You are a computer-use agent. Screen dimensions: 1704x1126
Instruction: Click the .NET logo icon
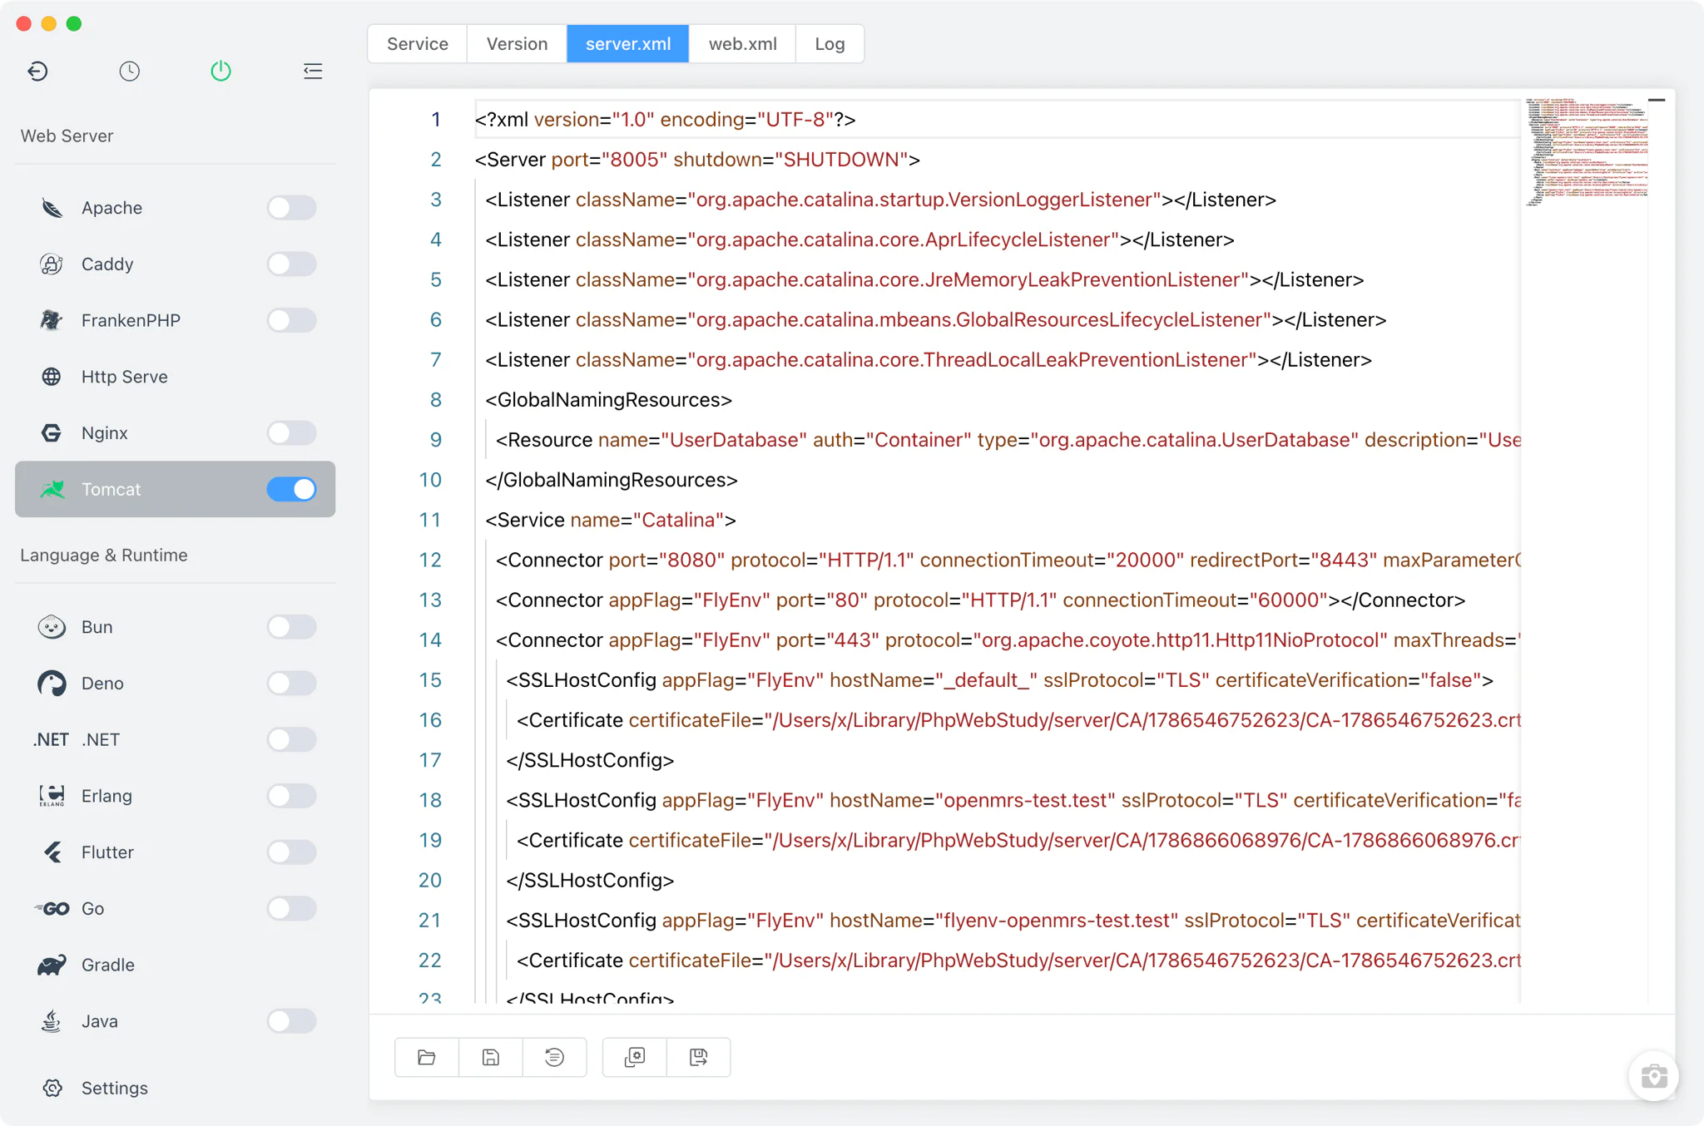click(51, 740)
